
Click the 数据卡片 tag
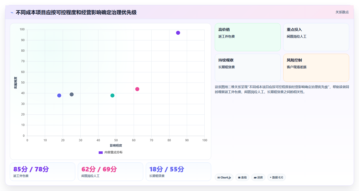point(276,177)
